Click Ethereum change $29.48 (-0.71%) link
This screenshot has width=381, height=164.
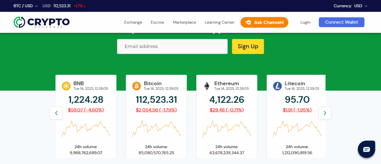click(x=227, y=110)
